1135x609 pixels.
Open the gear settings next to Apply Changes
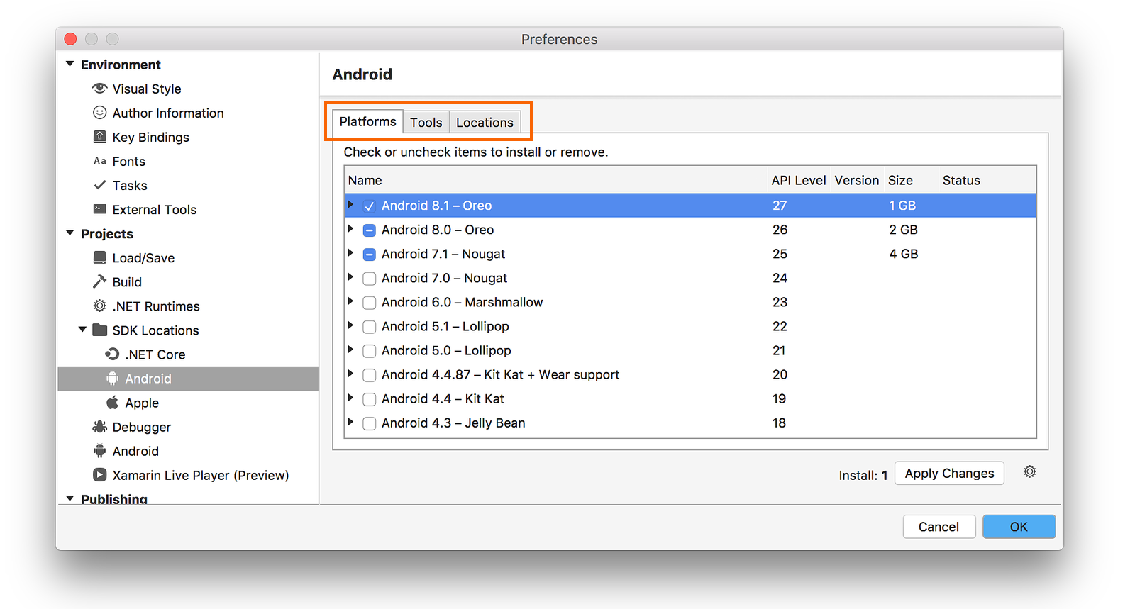click(1030, 472)
